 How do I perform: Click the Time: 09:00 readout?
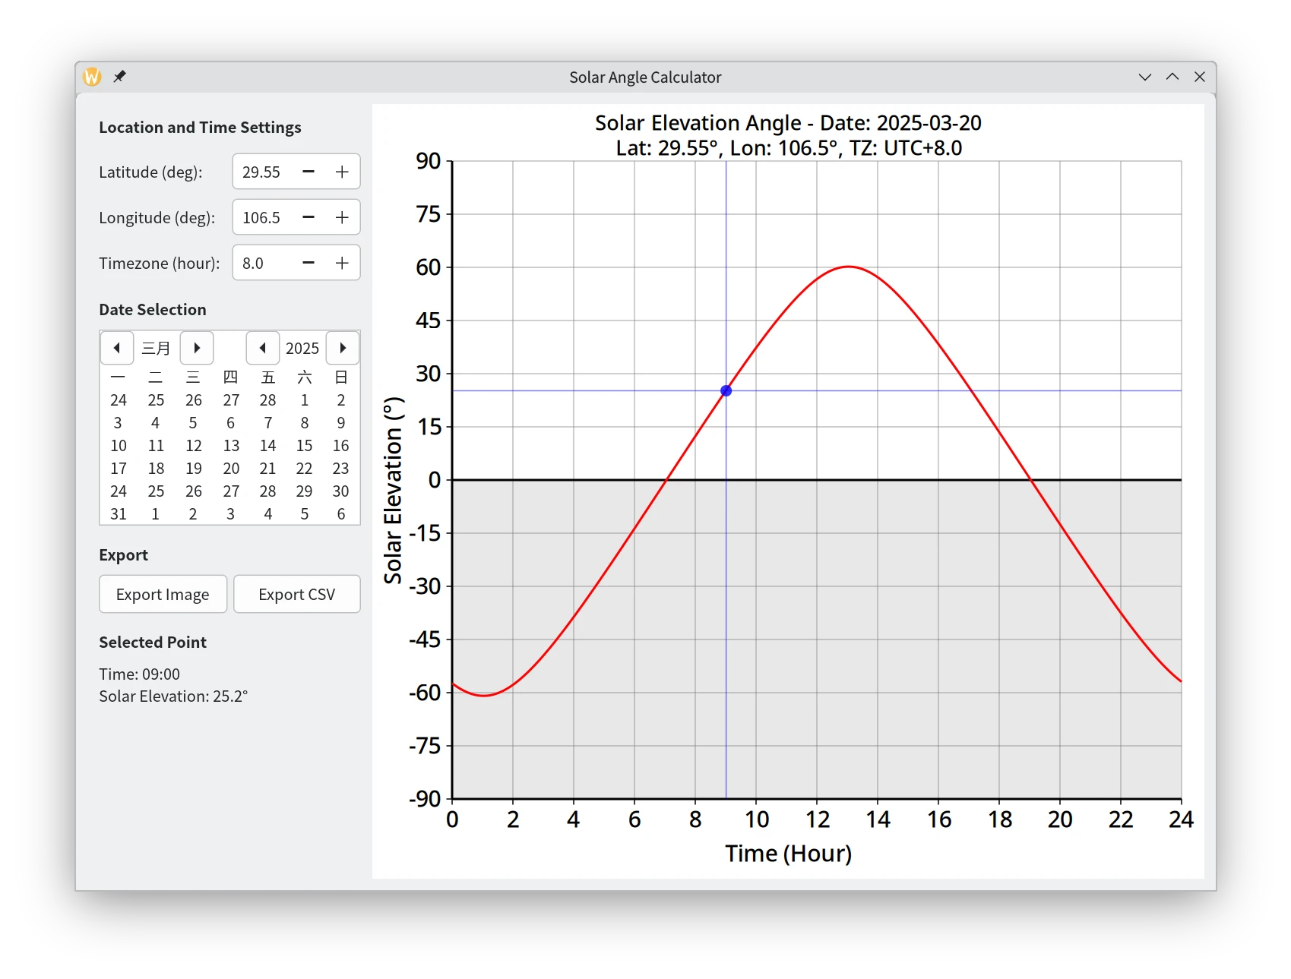[139, 674]
